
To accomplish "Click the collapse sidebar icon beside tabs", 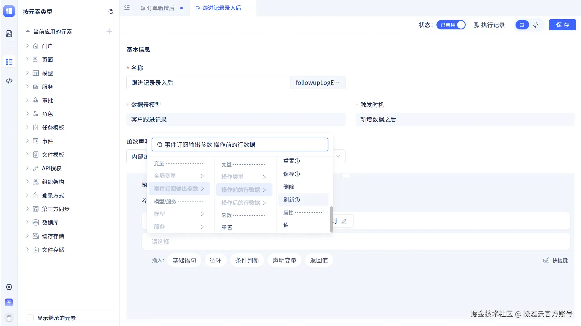I will click(127, 8).
